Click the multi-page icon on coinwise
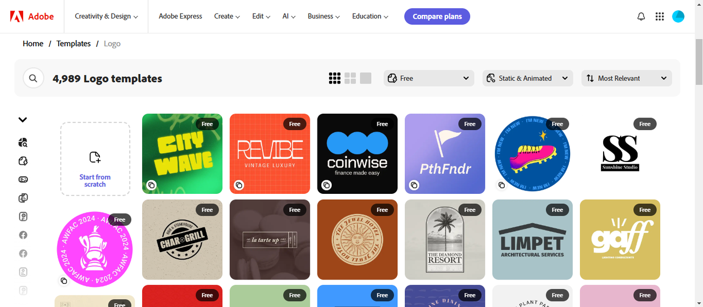 (327, 185)
